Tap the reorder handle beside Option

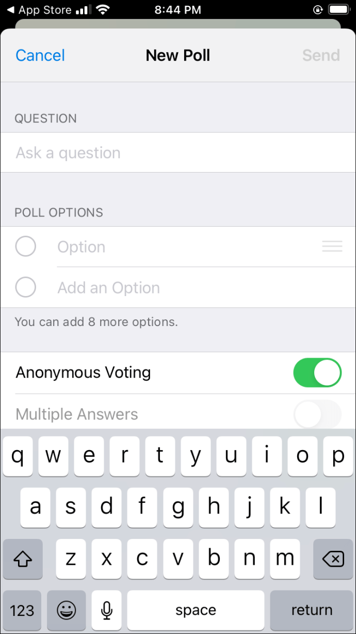(x=332, y=247)
